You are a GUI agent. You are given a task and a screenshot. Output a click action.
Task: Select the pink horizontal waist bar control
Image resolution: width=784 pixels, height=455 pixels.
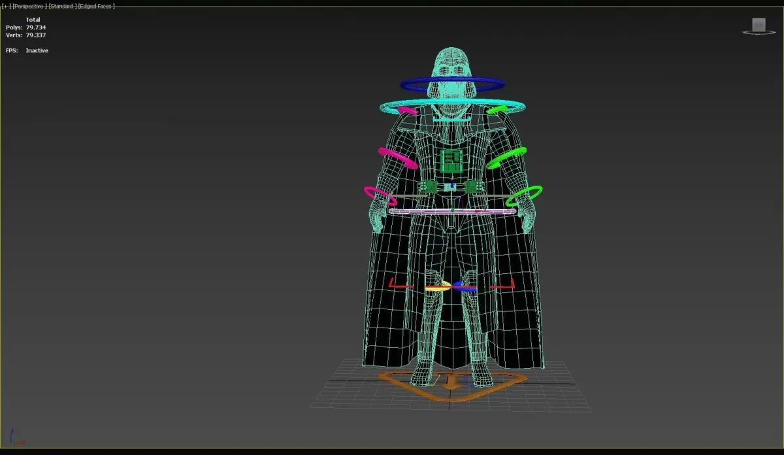(452, 211)
